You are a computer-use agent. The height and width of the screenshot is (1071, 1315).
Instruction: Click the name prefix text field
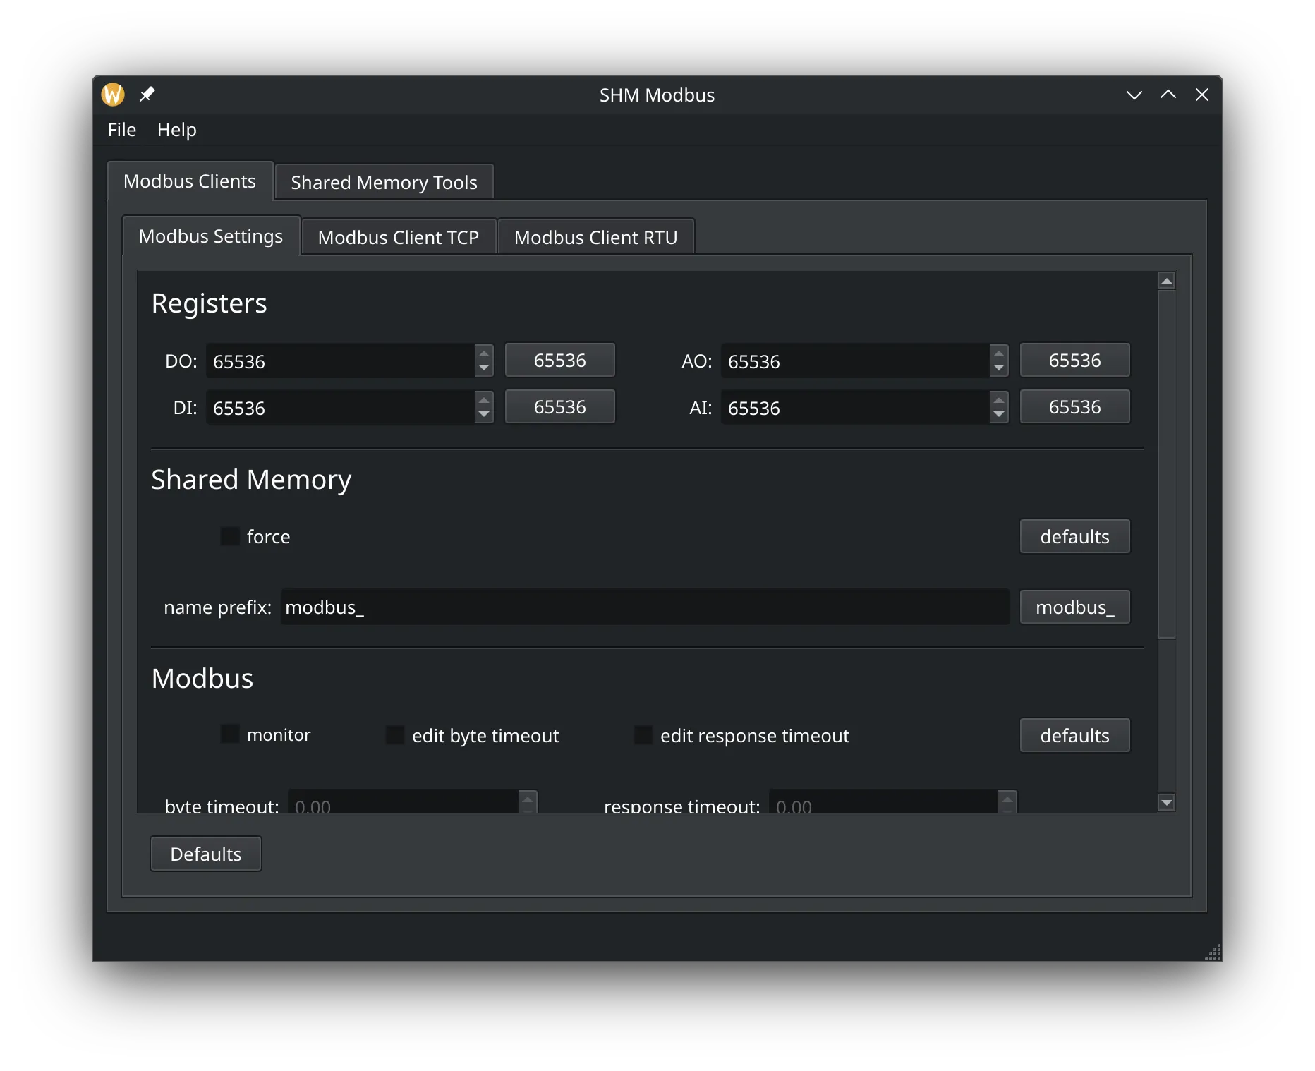(x=644, y=607)
